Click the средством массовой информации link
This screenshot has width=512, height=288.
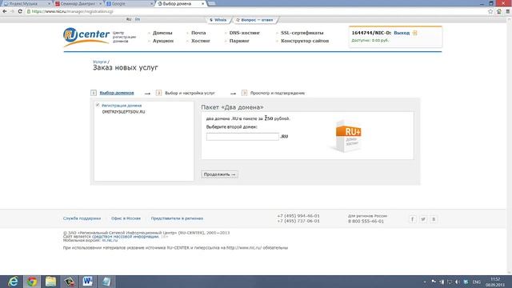point(126,237)
